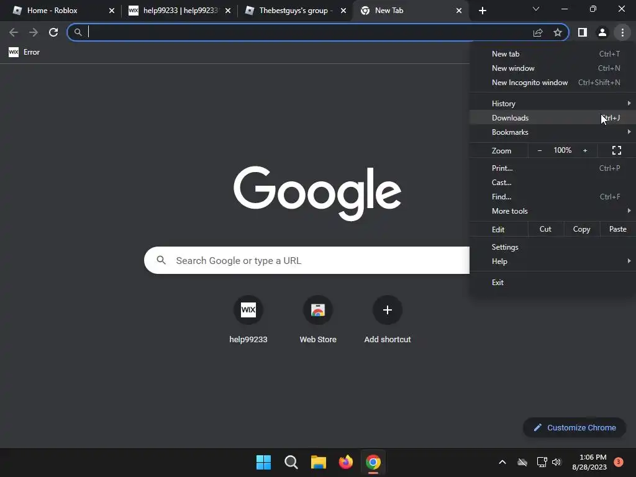The width and height of the screenshot is (636, 477).
Task: Open File Explorer from taskbar
Action: tap(319, 462)
